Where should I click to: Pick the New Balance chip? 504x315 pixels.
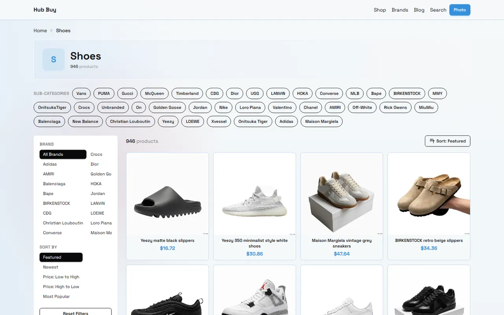point(85,121)
